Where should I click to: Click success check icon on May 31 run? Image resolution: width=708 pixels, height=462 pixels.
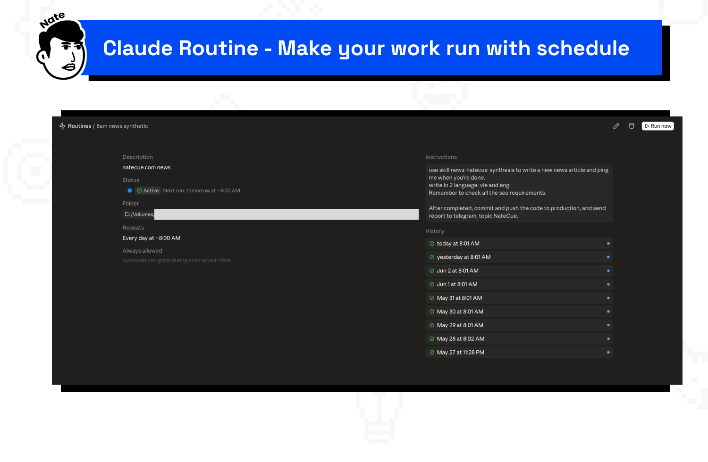pos(432,298)
